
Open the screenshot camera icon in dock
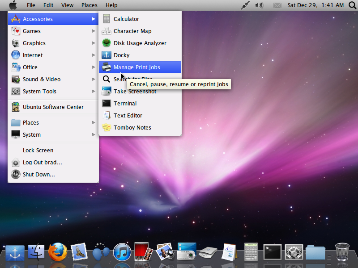187,251
